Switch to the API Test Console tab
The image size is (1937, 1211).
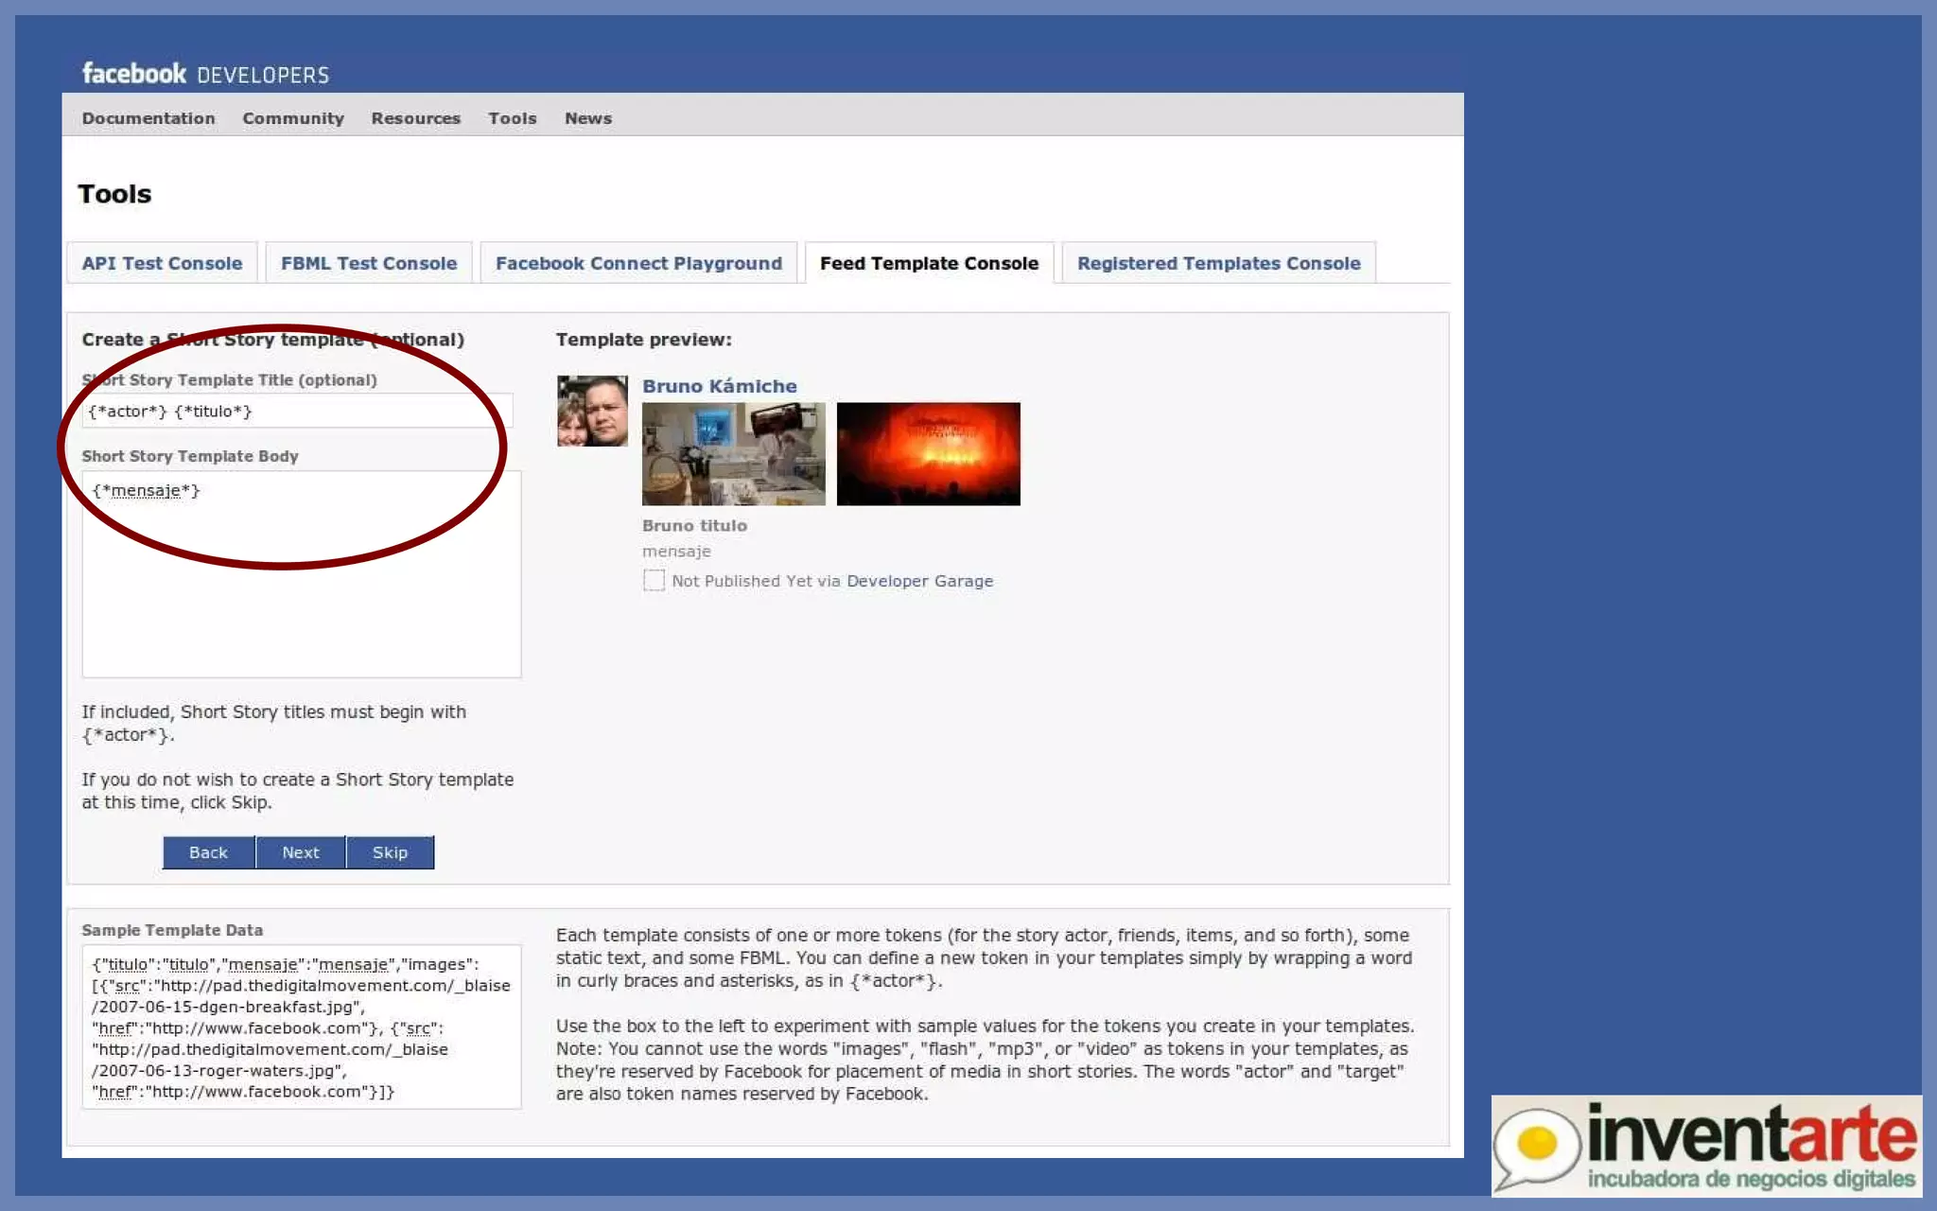point(162,263)
